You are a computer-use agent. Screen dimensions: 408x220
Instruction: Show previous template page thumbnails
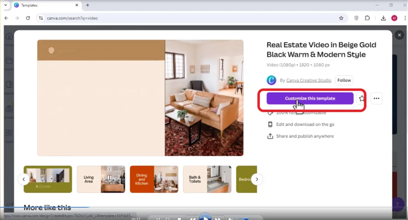[24, 179]
